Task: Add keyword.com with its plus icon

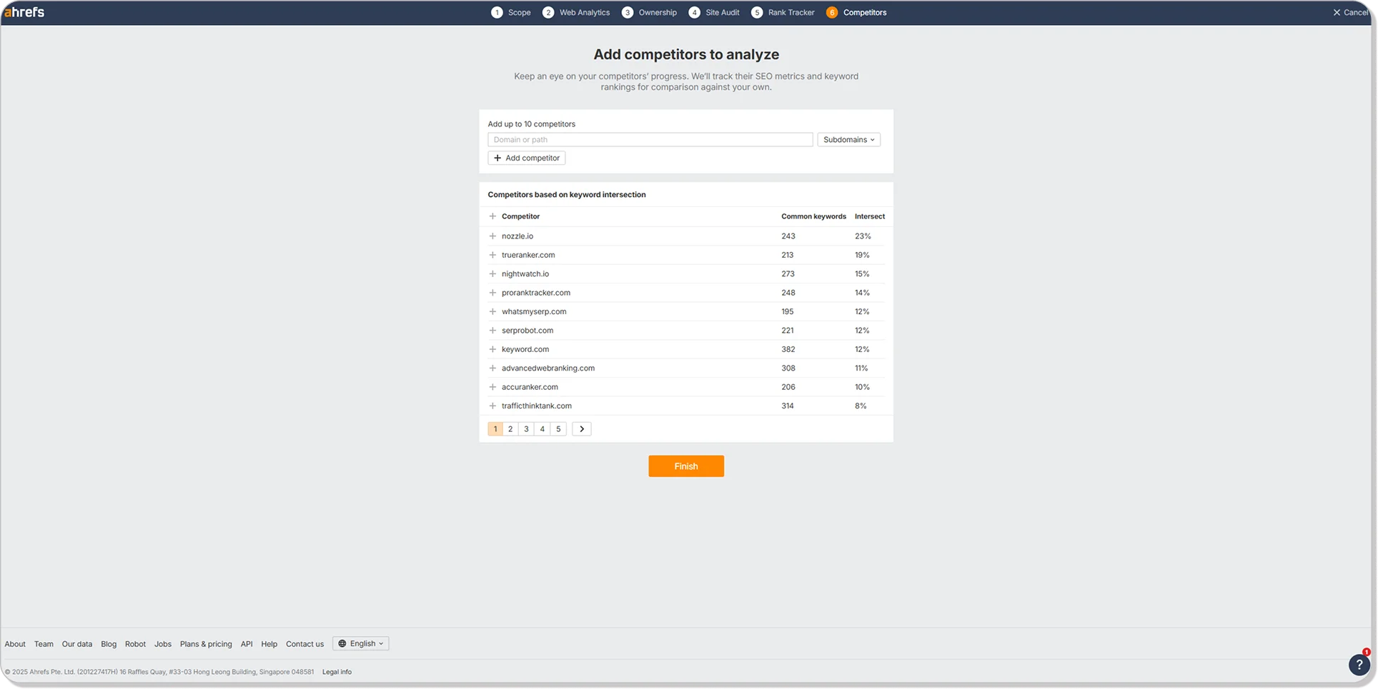Action: pos(492,349)
